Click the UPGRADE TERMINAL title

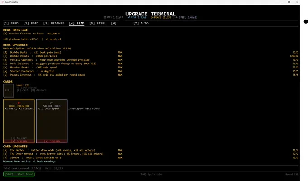[x=150, y=14]
